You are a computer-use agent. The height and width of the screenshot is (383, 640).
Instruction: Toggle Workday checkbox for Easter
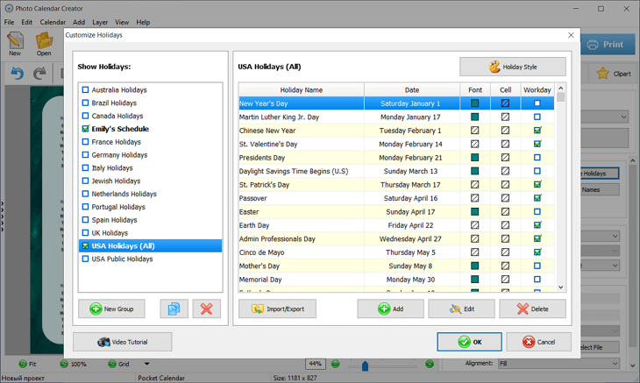pyautogui.click(x=537, y=212)
